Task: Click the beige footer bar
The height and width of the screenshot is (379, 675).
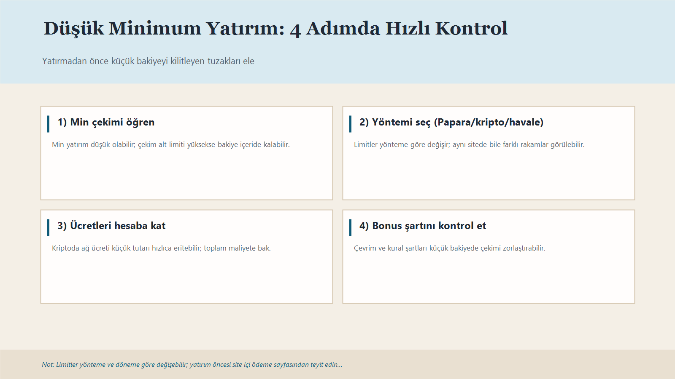Action: click(x=548, y=365)
